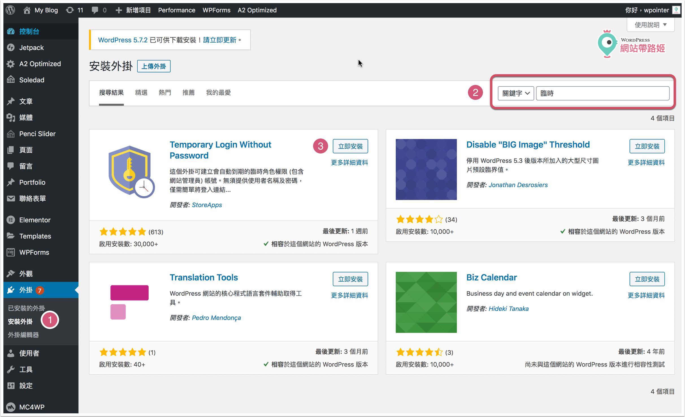Image resolution: width=685 pixels, height=417 pixels.
Task: Click the 文章 pin icon
Action: [x=11, y=101]
